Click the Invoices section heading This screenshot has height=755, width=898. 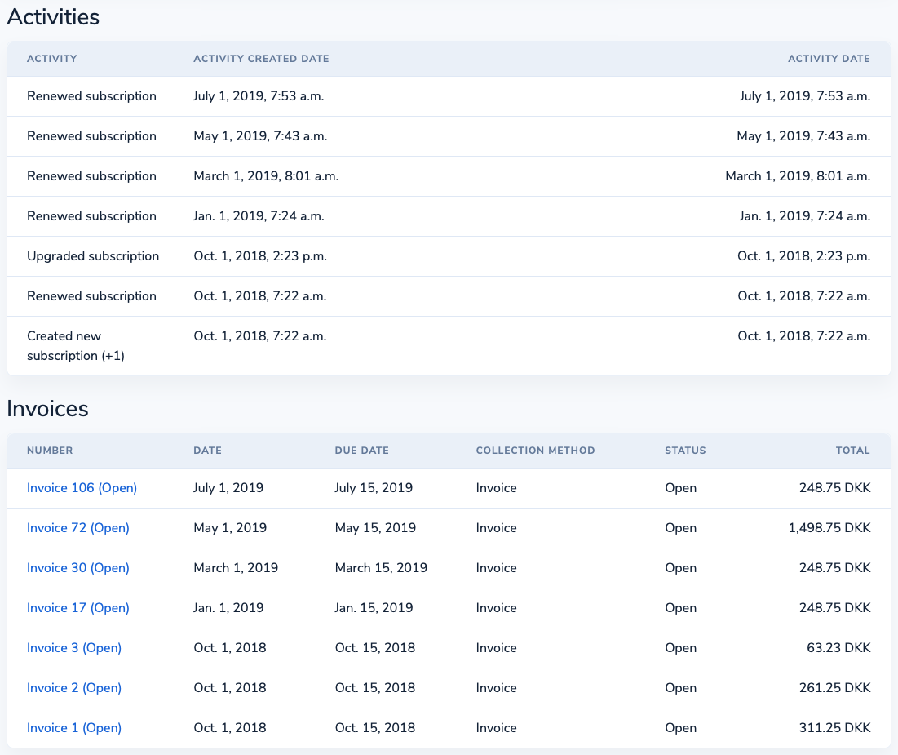47,409
